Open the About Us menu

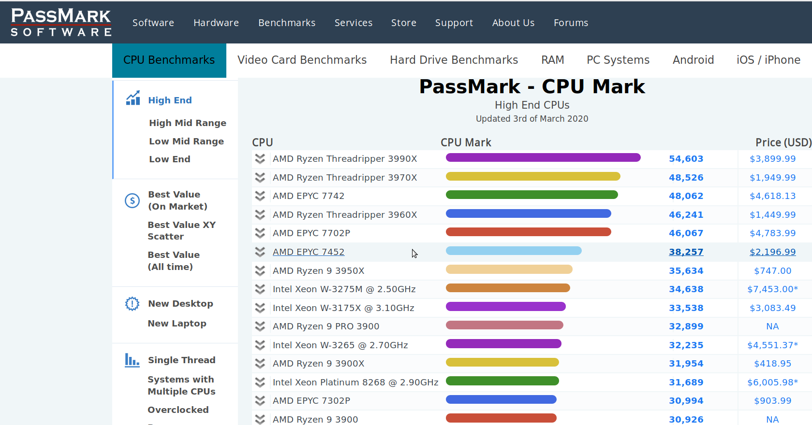pos(514,23)
